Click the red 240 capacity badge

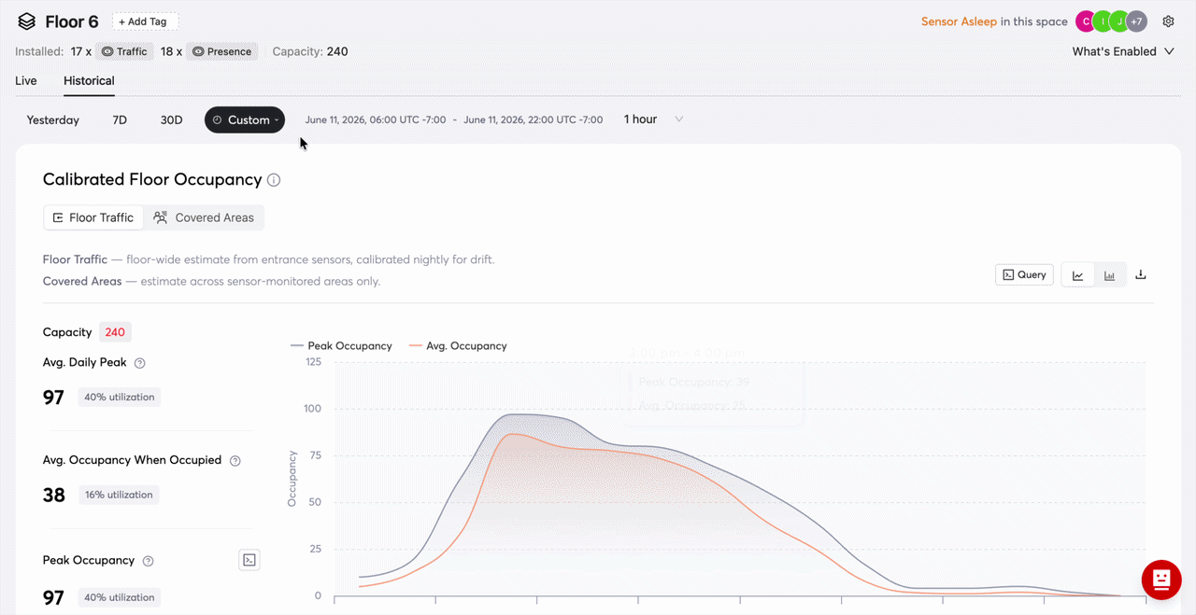(x=115, y=332)
